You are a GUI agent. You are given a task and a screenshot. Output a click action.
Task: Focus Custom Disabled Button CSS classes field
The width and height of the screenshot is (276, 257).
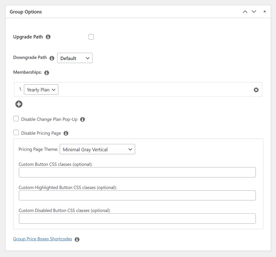[137, 219]
